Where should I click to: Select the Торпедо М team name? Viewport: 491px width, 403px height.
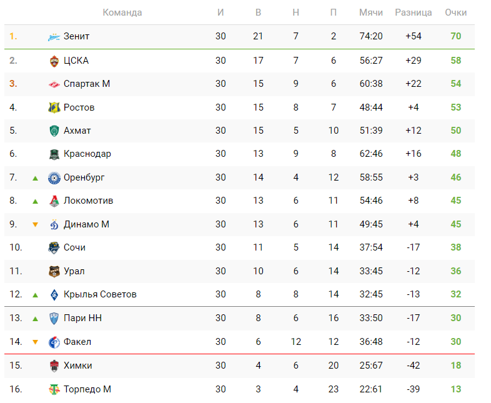point(87,389)
